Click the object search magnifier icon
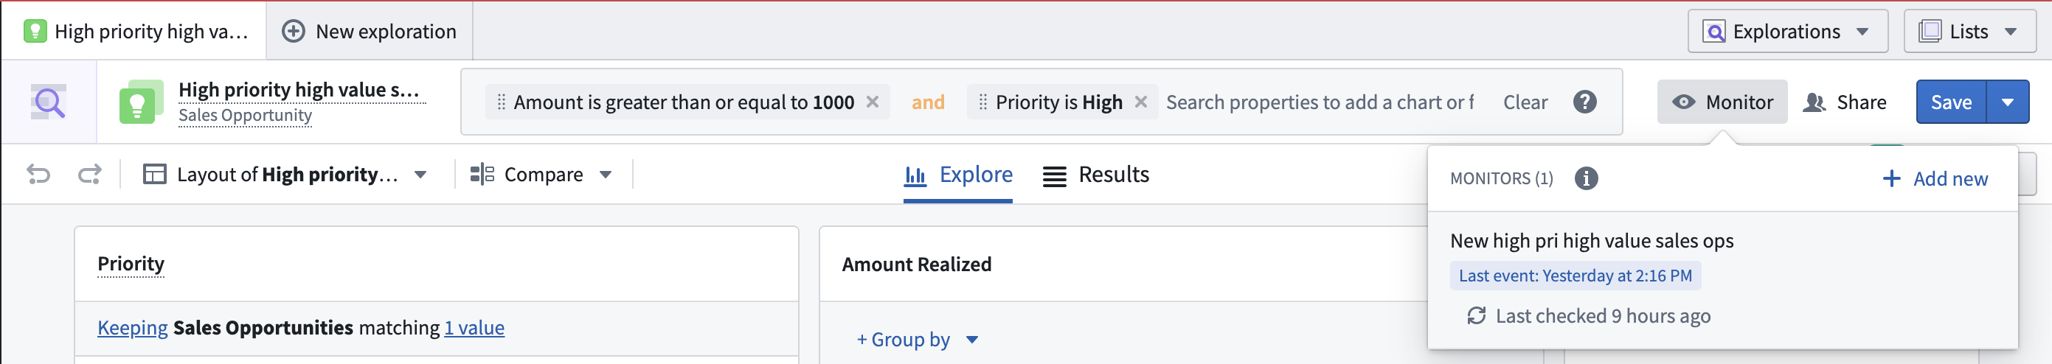The image size is (2052, 364). tap(48, 102)
